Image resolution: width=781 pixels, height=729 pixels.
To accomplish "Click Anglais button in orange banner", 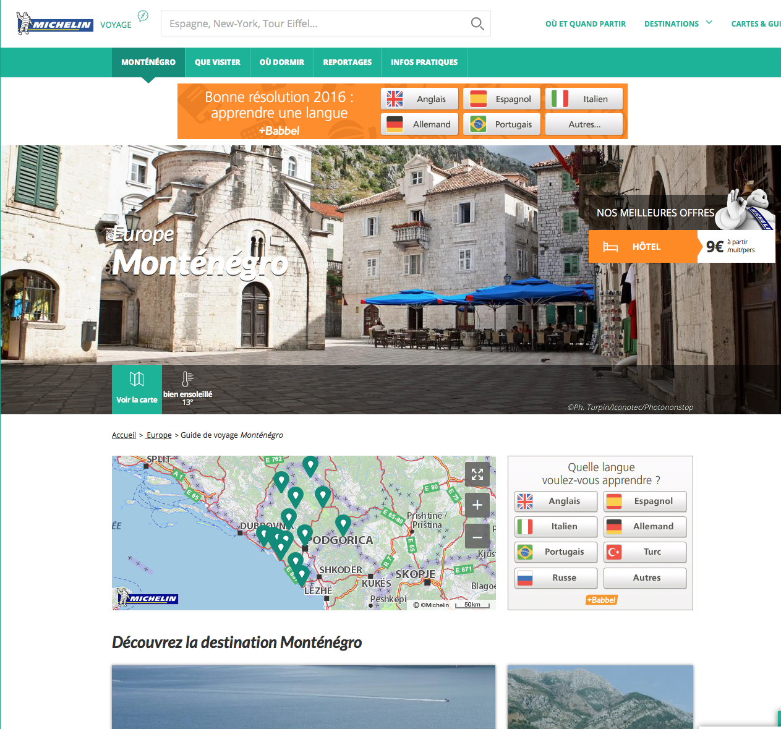I will point(420,99).
